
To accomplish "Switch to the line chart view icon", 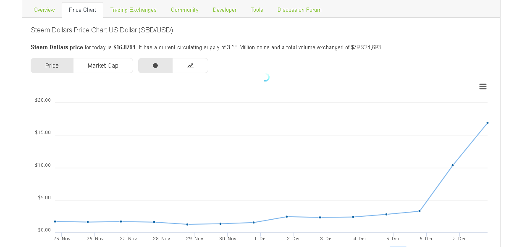I will [x=190, y=66].
